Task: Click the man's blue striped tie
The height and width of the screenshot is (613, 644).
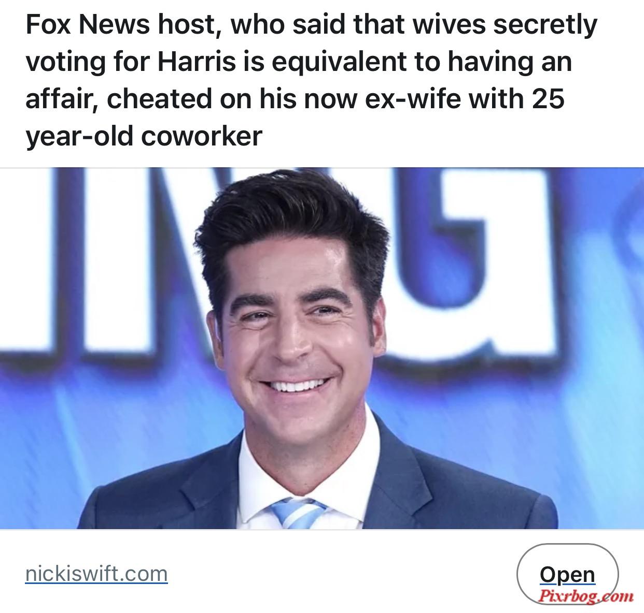Action: click(298, 513)
